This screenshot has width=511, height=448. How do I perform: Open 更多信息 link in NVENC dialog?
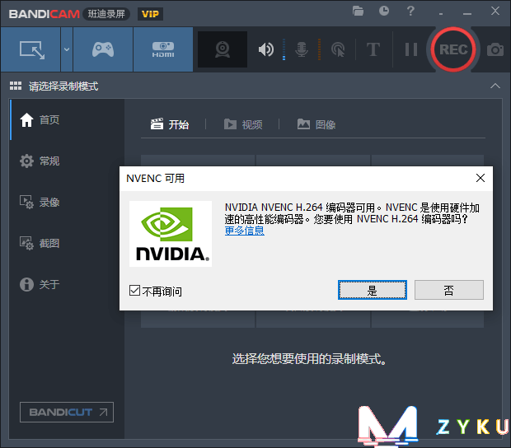245,231
